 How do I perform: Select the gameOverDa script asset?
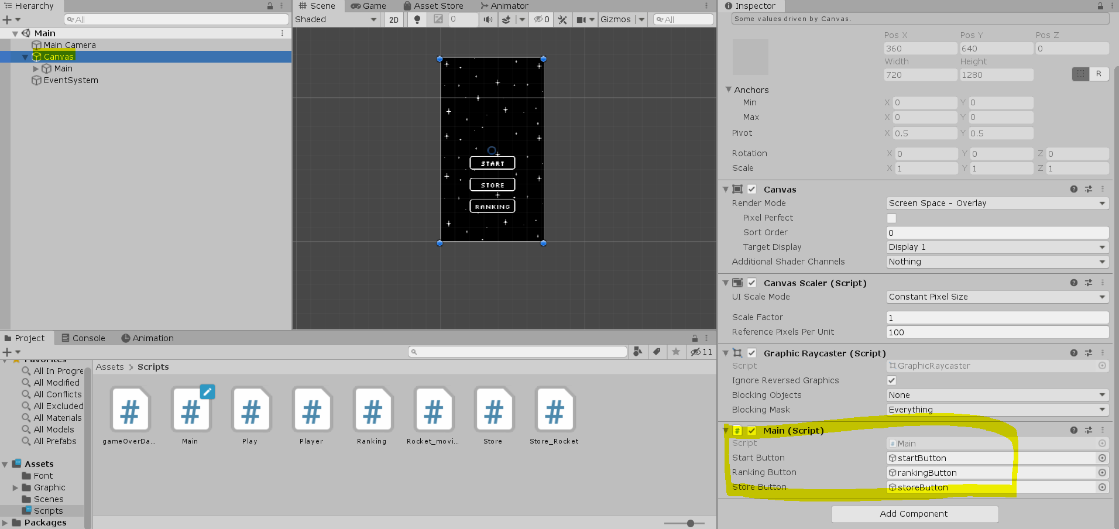click(129, 415)
